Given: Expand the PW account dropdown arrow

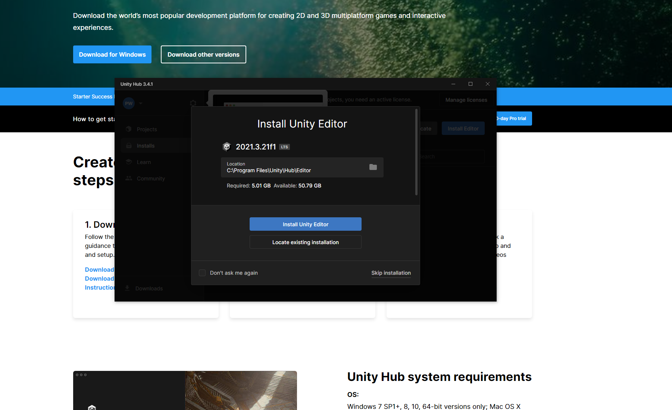Looking at the screenshot, I should tap(141, 103).
